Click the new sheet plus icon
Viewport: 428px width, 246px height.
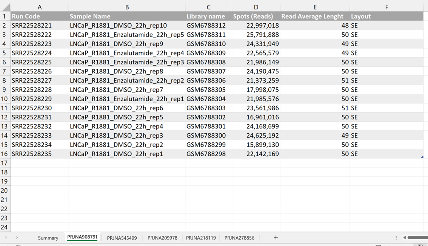click(x=276, y=237)
